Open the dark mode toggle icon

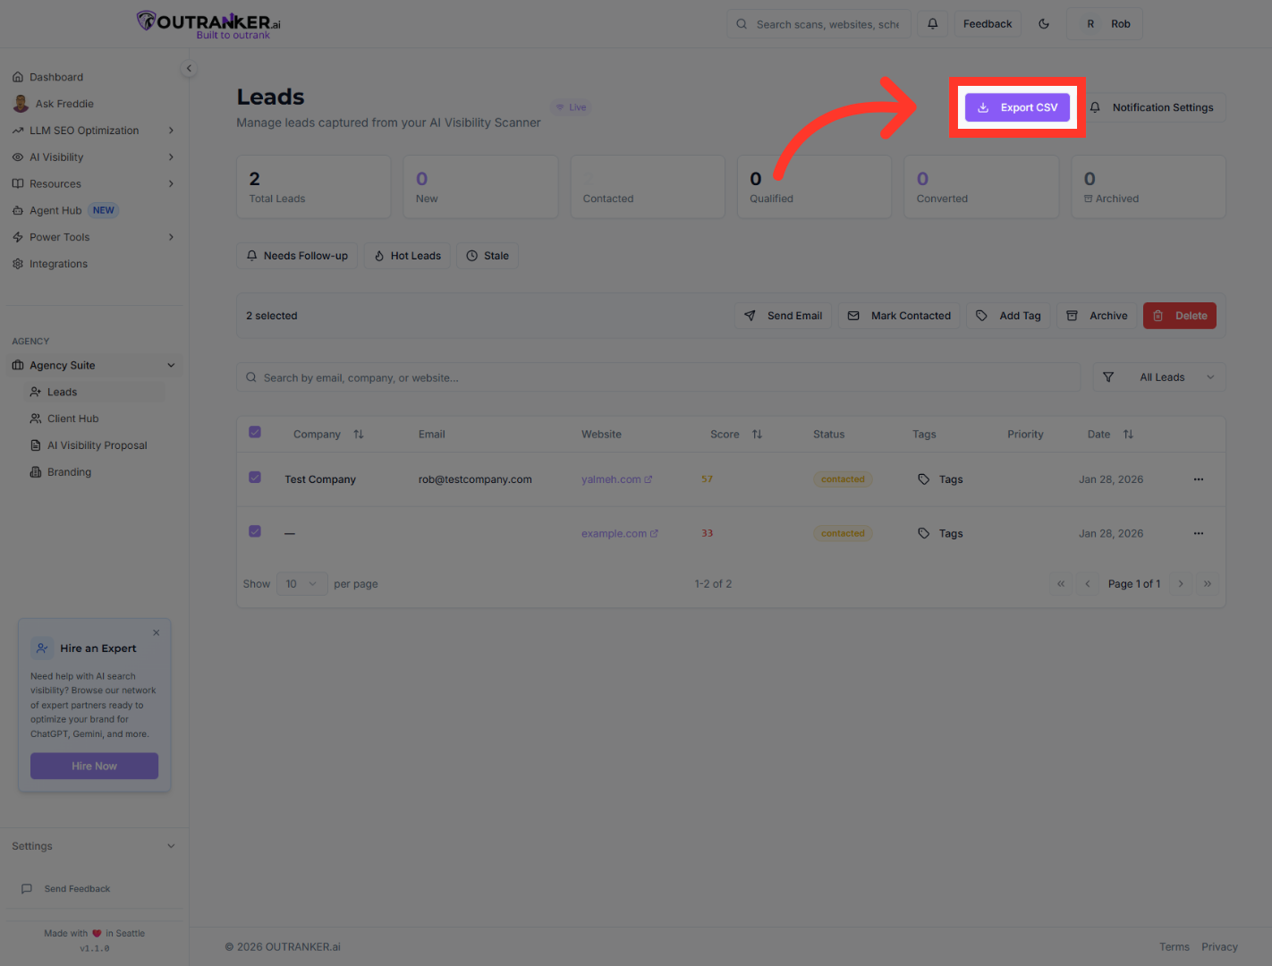point(1043,23)
